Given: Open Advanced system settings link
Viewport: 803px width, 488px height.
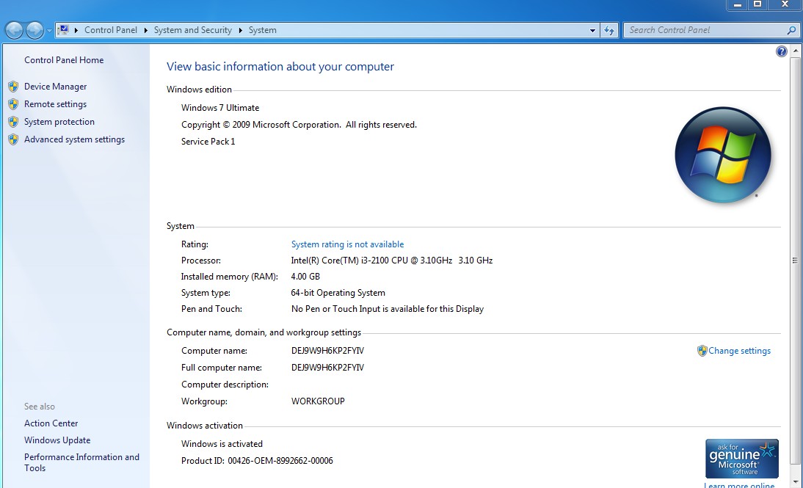Looking at the screenshot, I should click(x=74, y=139).
